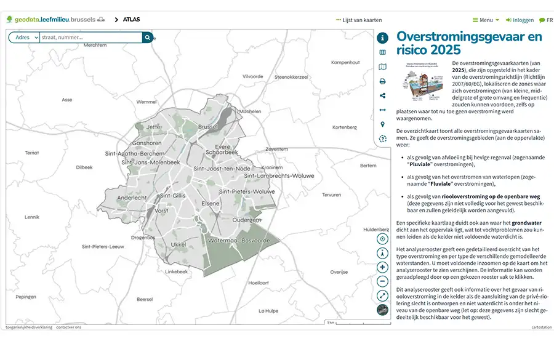Click the Oudergem label on map
This screenshot has height=341, width=554.
click(246, 220)
